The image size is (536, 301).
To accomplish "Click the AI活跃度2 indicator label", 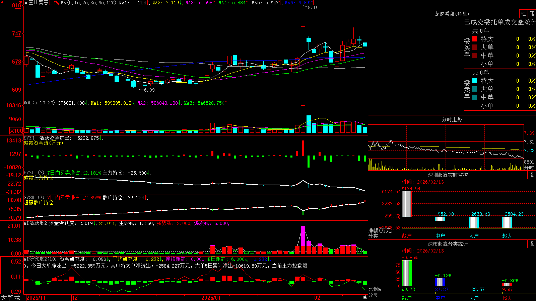I will coord(36,223).
